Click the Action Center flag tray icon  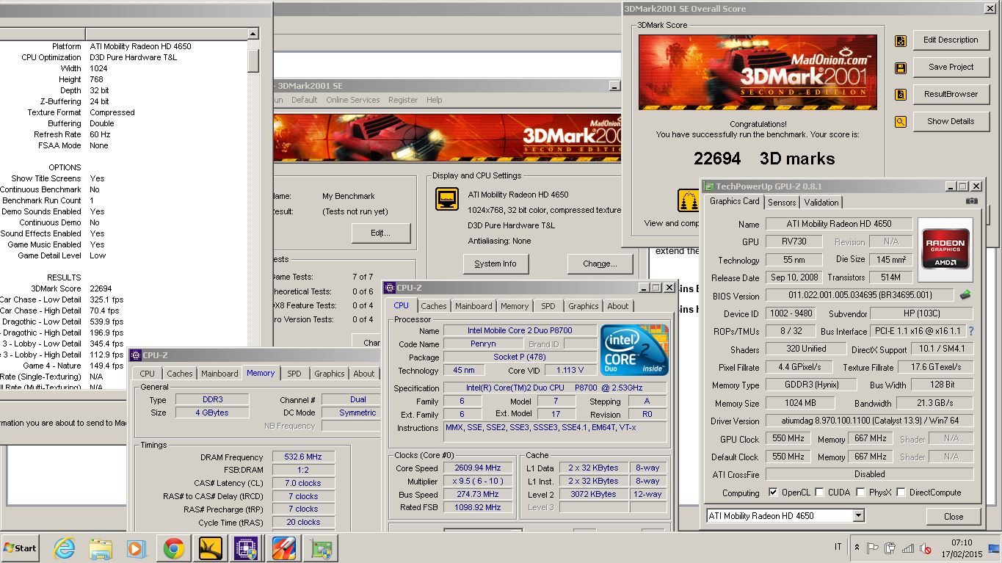click(x=873, y=548)
